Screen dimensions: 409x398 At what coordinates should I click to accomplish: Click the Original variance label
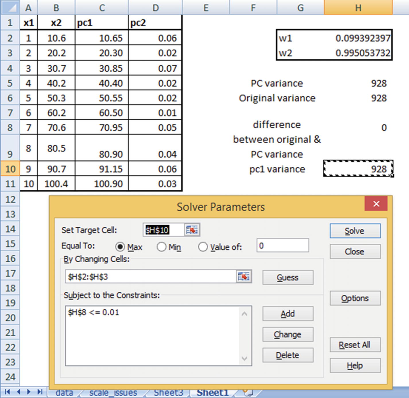tap(277, 98)
